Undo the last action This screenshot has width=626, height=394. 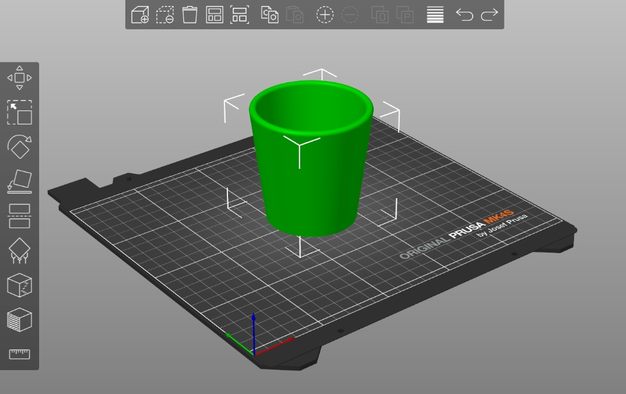(x=465, y=15)
